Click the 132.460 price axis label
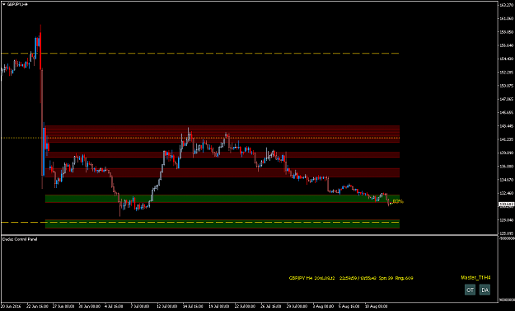515x311 pixels. click(507, 193)
